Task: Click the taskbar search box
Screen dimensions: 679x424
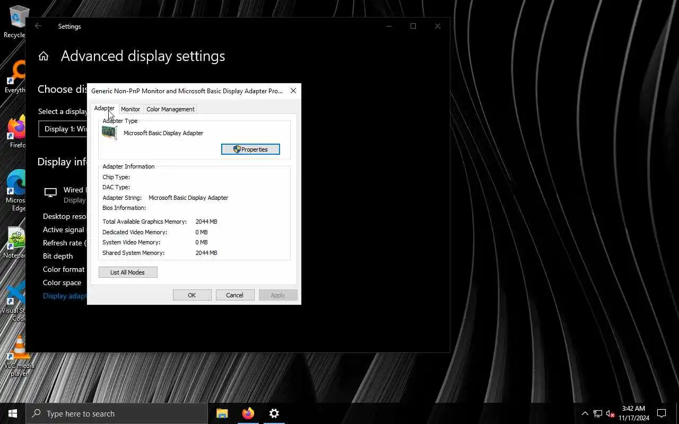Action: pos(117,413)
